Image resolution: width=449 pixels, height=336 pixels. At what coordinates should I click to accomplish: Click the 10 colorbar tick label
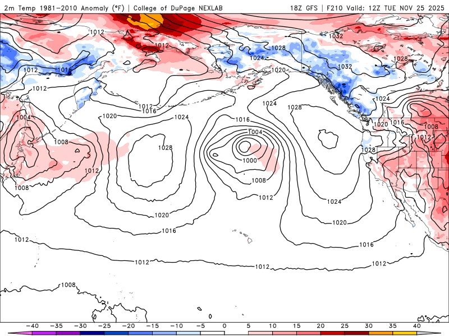point(273,326)
